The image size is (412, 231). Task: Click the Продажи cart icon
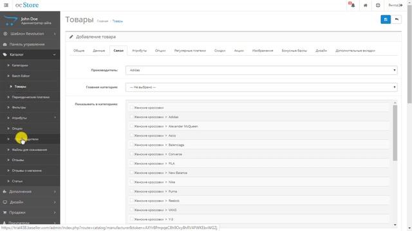click(x=5, y=212)
